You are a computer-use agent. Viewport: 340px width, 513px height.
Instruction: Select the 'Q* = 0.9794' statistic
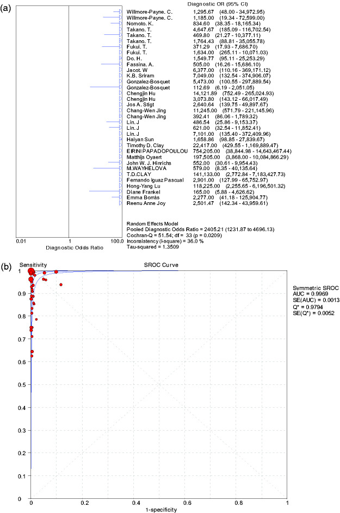pyautogui.click(x=308, y=307)
